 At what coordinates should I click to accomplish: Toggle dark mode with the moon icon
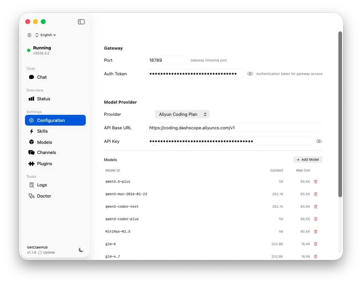tap(81, 250)
